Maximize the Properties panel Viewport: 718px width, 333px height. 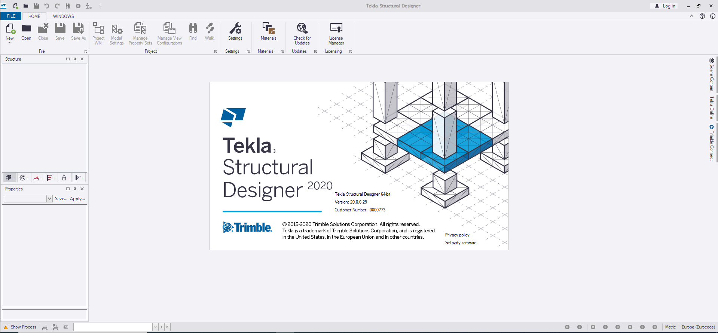pyautogui.click(x=68, y=189)
